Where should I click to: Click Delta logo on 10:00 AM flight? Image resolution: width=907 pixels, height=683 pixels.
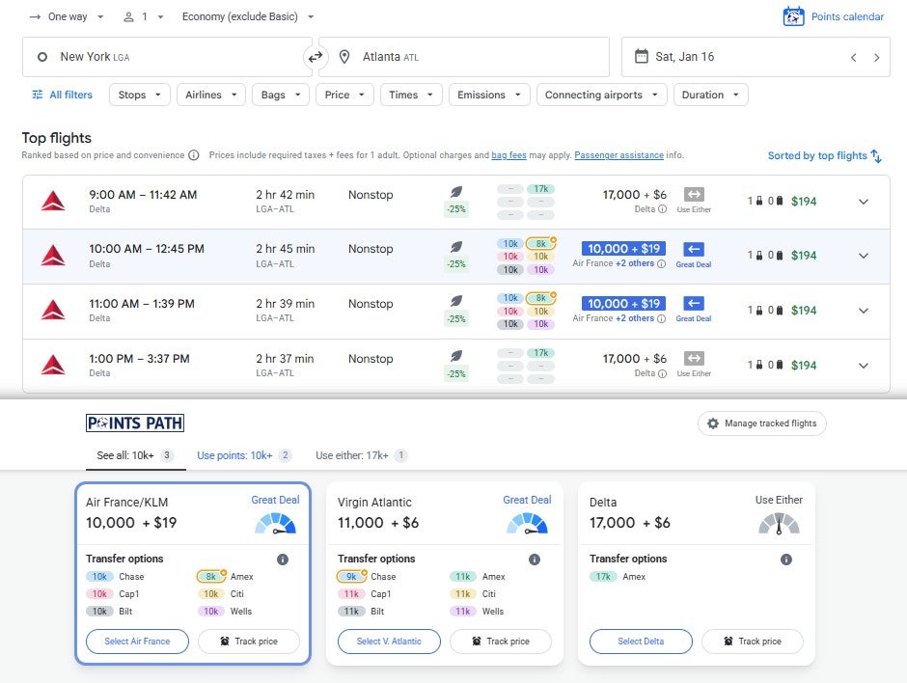pos(53,256)
